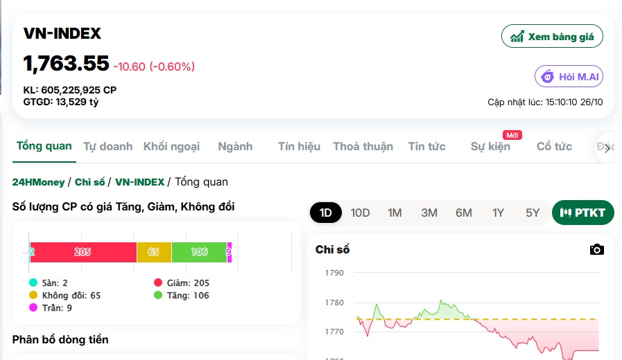Click the 1790 axis label on chart

click(x=334, y=273)
